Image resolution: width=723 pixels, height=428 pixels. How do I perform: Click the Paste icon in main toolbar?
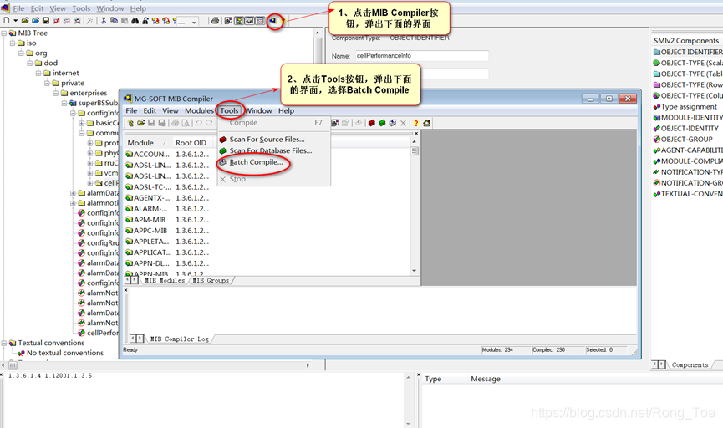pos(125,21)
